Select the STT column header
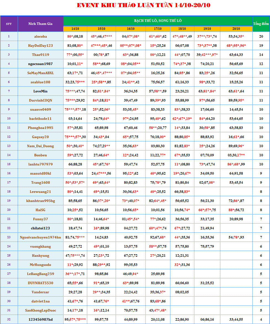This screenshot has height=324, width=270. (9, 24)
